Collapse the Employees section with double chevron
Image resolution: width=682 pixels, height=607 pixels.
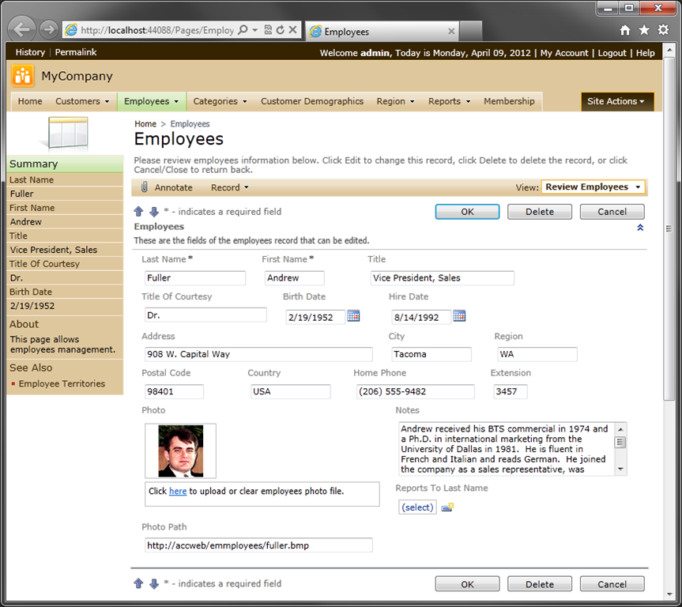coord(640,227)
